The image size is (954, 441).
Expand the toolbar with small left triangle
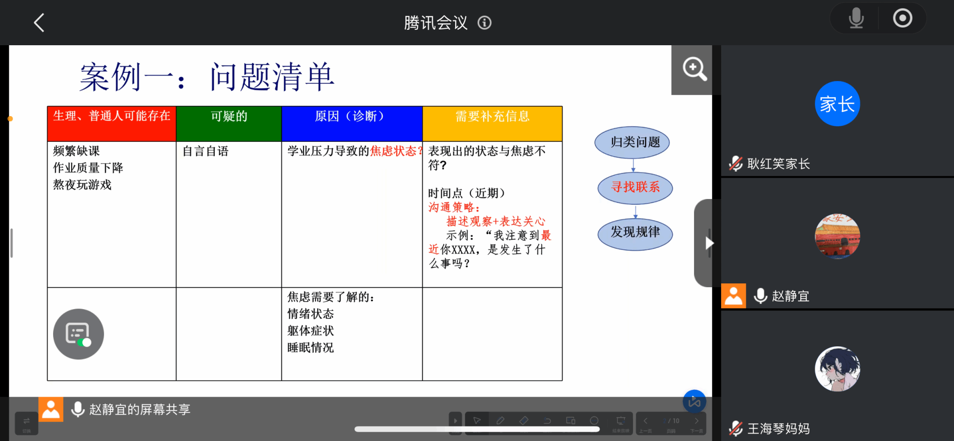pos(455,421)
